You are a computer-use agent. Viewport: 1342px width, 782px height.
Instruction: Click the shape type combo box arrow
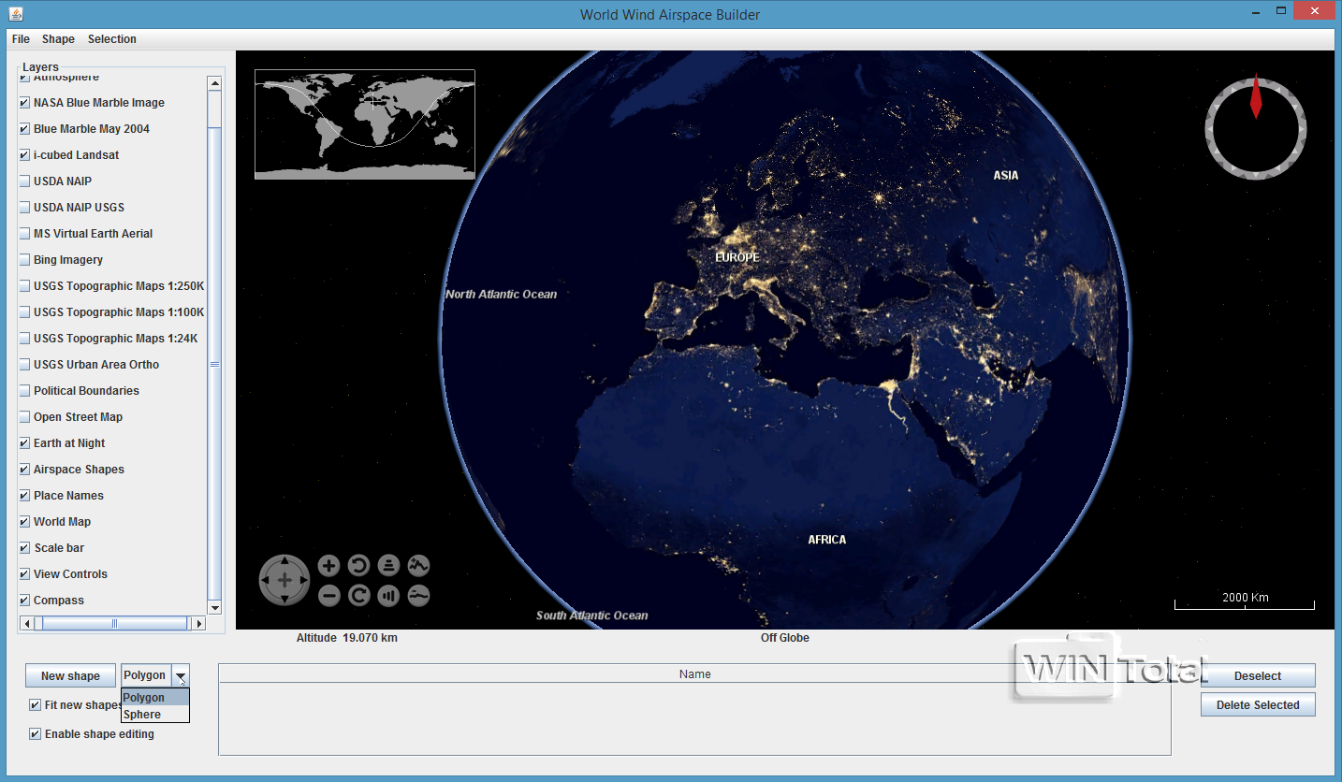(x=181, y=676)
